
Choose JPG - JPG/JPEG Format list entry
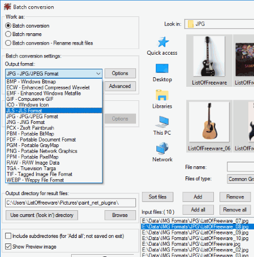click(x=54, y=117)
